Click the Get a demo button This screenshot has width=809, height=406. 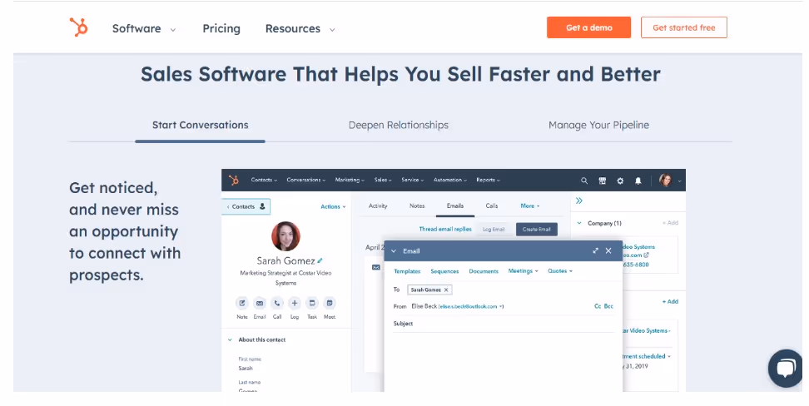point(588,27)
